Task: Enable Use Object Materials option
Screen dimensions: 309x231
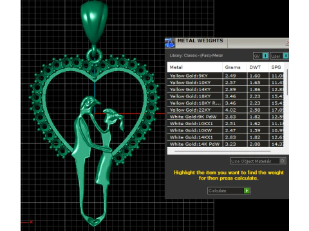Action: pyautogui.click(x=258, y=161)
